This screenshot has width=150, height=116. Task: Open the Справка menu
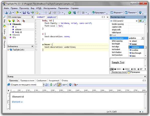[74, 8]
